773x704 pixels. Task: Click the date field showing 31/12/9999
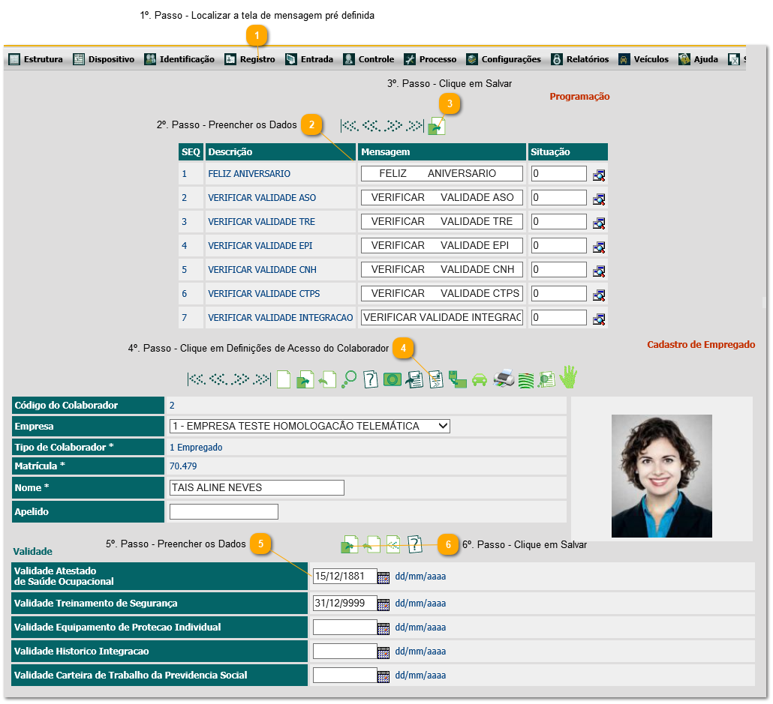click(x=344, y=603)
